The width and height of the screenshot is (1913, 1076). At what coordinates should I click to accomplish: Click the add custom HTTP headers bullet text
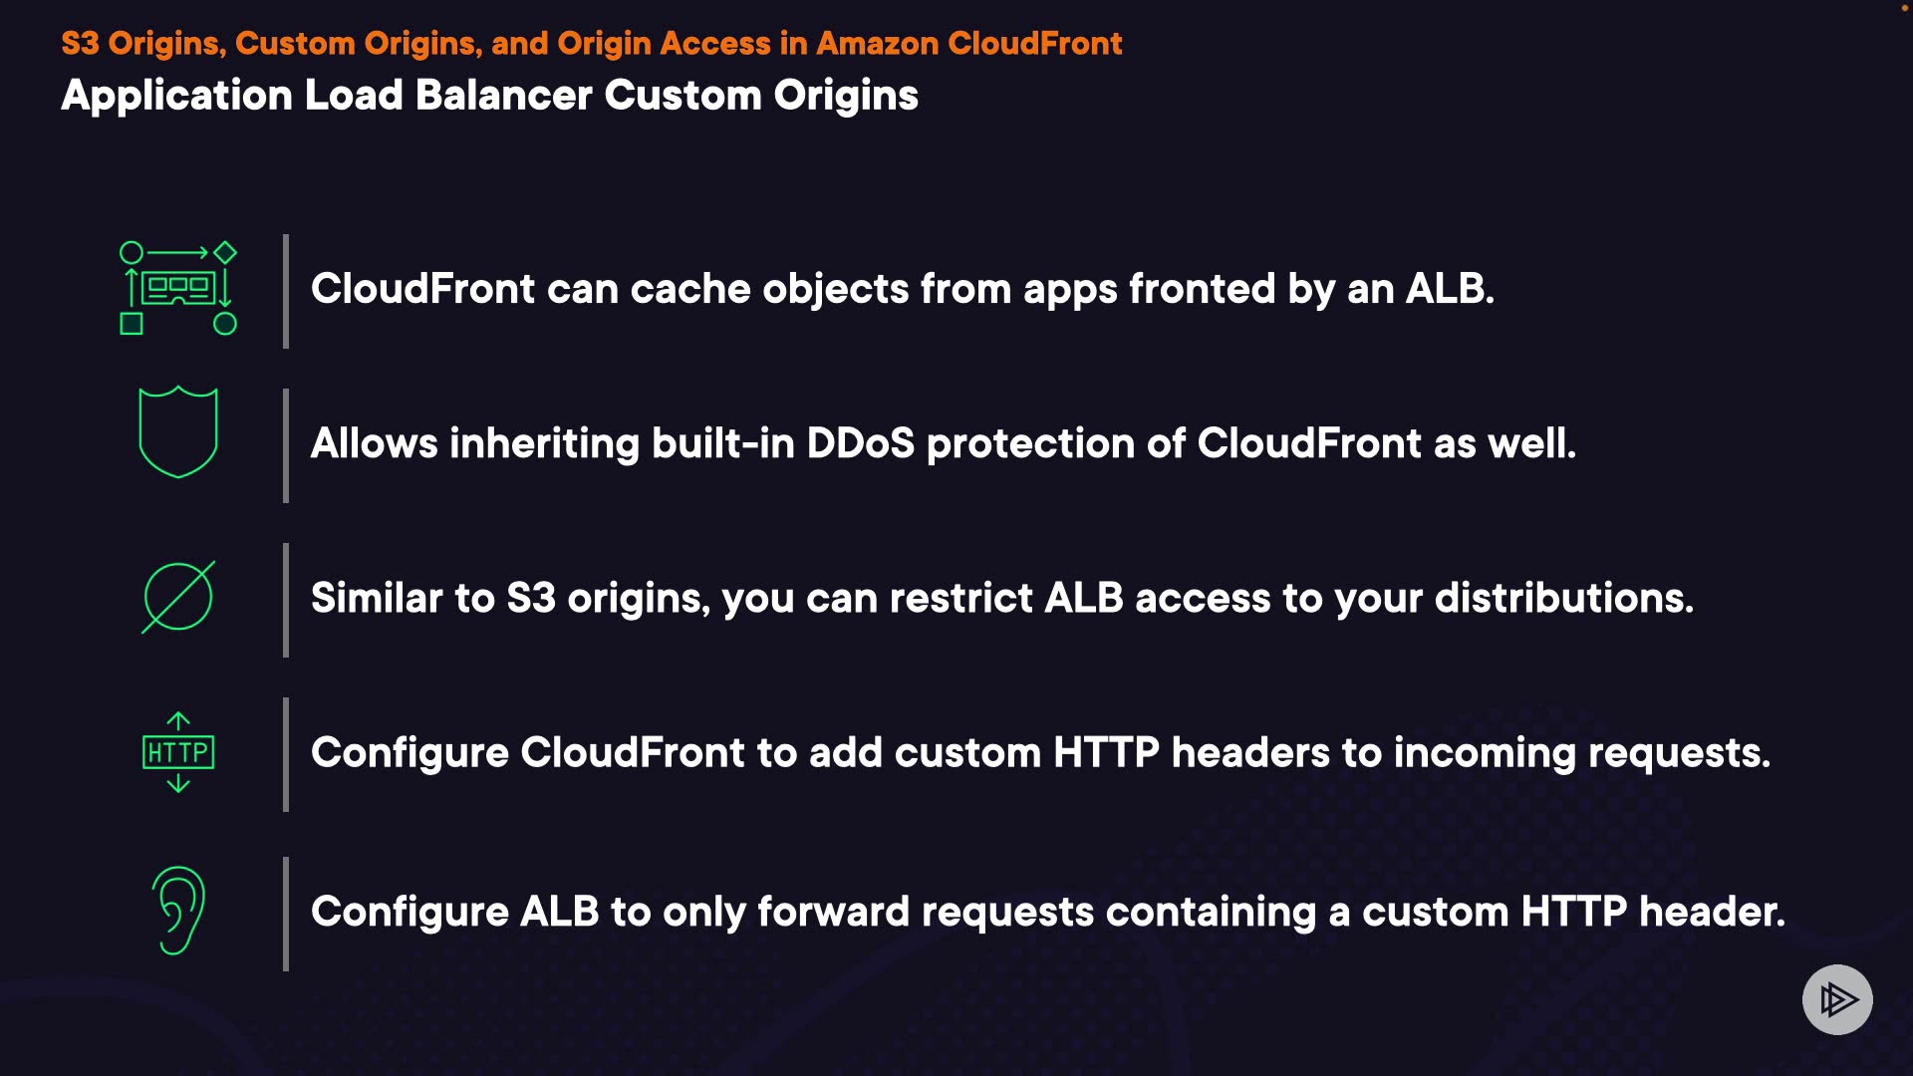[1040, 752]
